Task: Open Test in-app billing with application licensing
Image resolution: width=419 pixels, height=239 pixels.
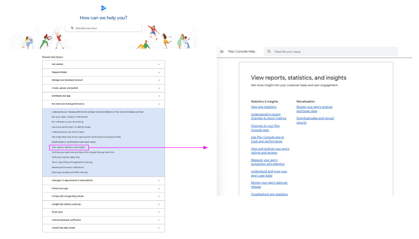Action: (72, 162)
